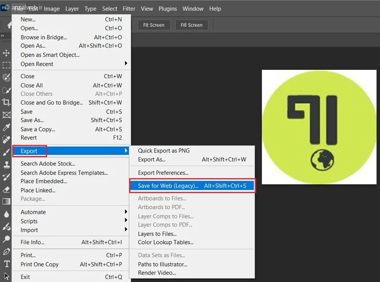The image size is (380, 282).
Task: Choose Render Video
Action: (x=192, y=273)
